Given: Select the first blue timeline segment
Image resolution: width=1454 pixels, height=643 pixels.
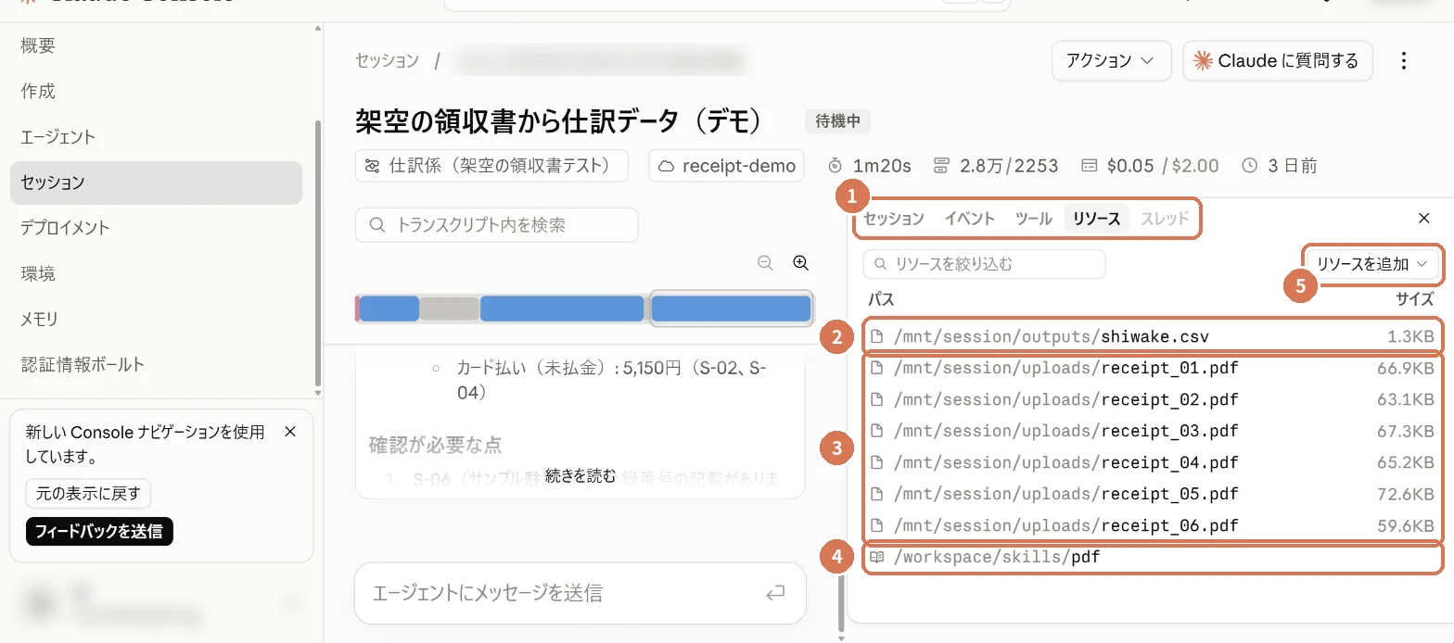Looking at the screenshot, I should click(x=389, y=309).
